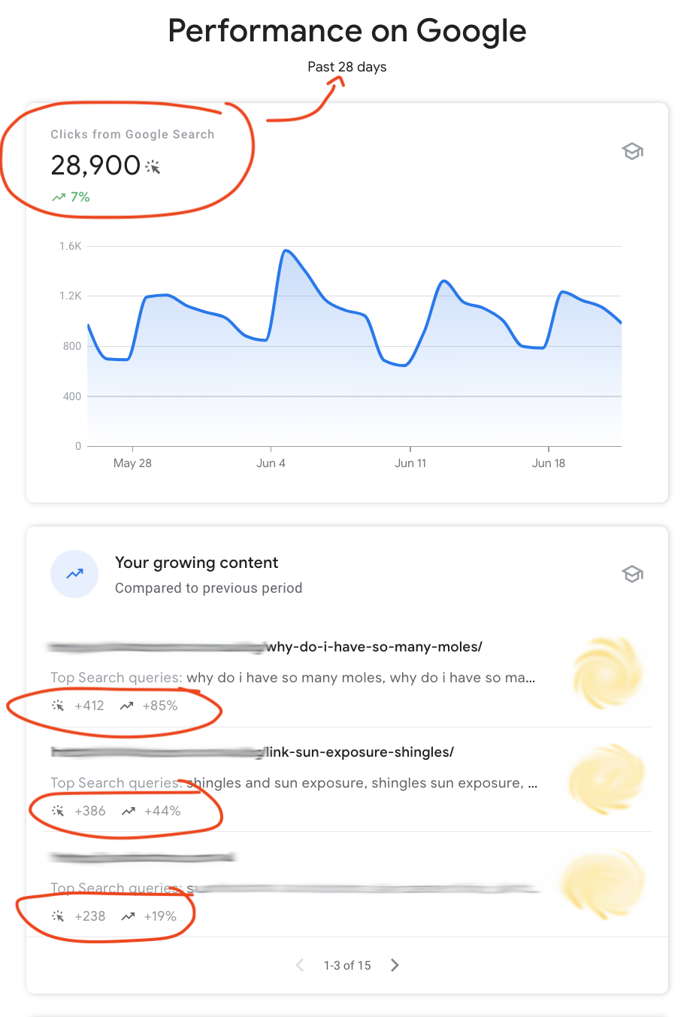
Task: Click the 'Past 28 days' annotation label
Action: click(346, 66)
